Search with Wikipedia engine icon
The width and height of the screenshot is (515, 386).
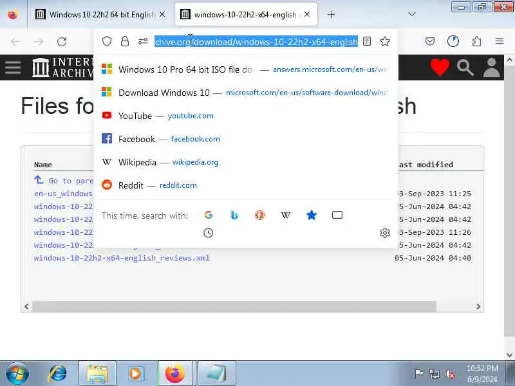285,215
